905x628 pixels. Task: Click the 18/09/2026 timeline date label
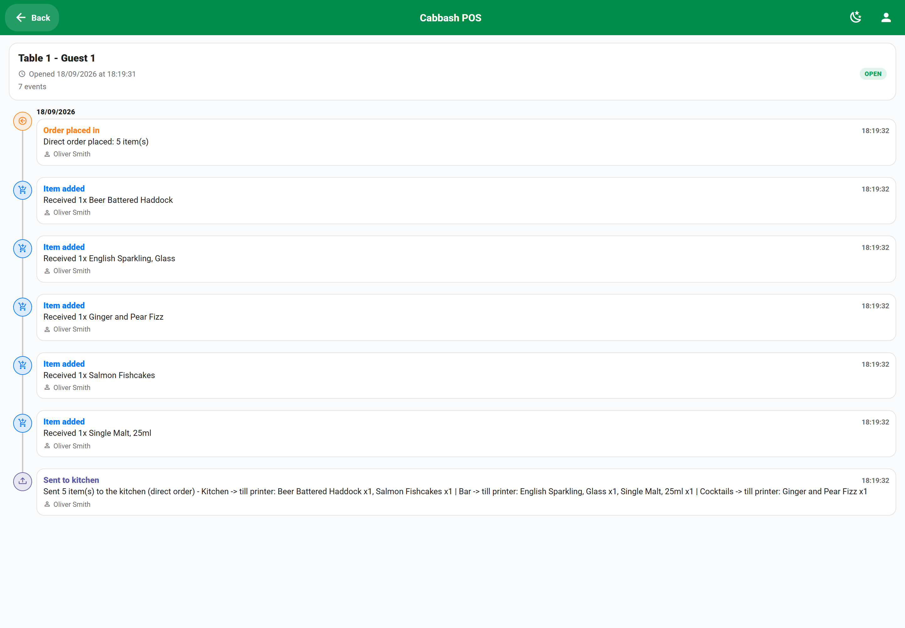[56, 112]
